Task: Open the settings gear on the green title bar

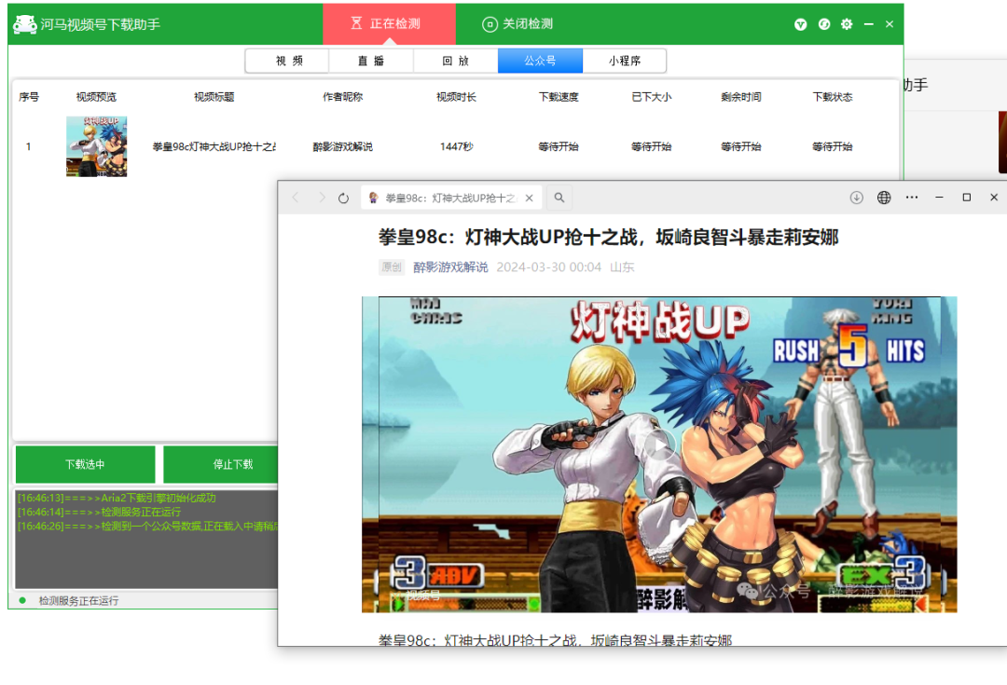Action: 846,24
